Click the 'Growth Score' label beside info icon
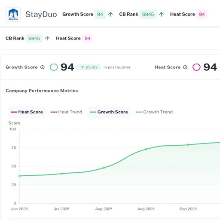Viewport: 220px width, 220px height. click(21, 67)
